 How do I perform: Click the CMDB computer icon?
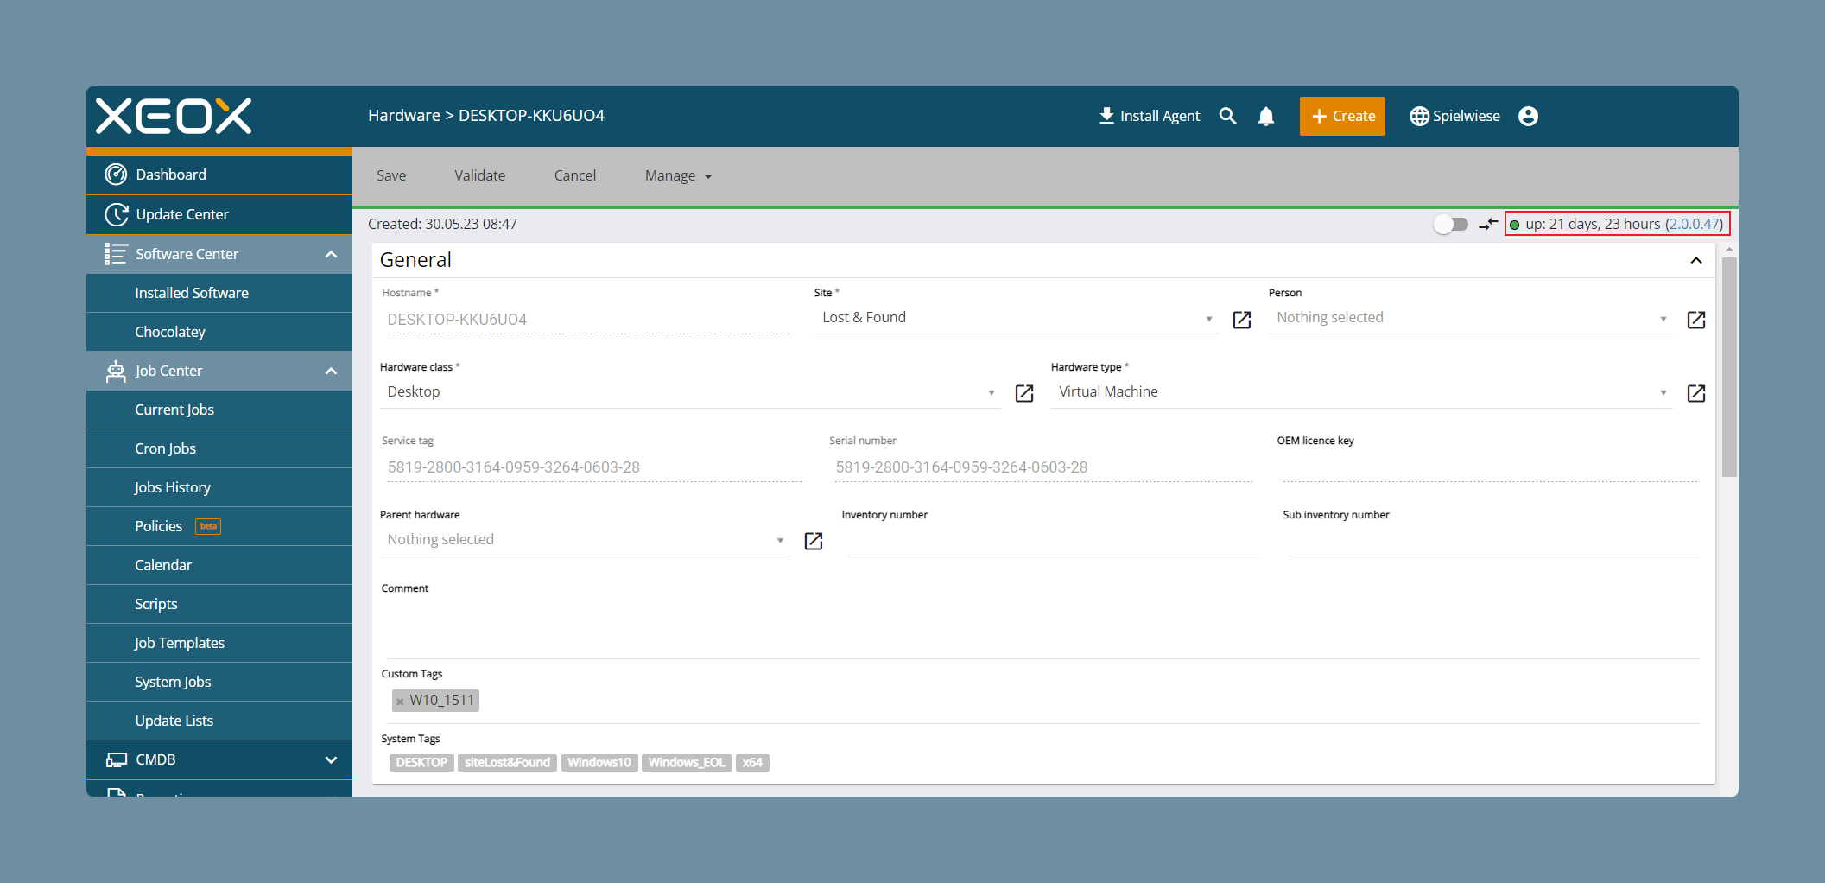[116, 759]
